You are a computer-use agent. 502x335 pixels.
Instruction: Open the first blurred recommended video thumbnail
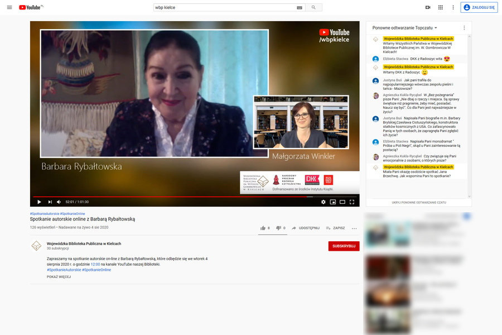pos(388,235)
